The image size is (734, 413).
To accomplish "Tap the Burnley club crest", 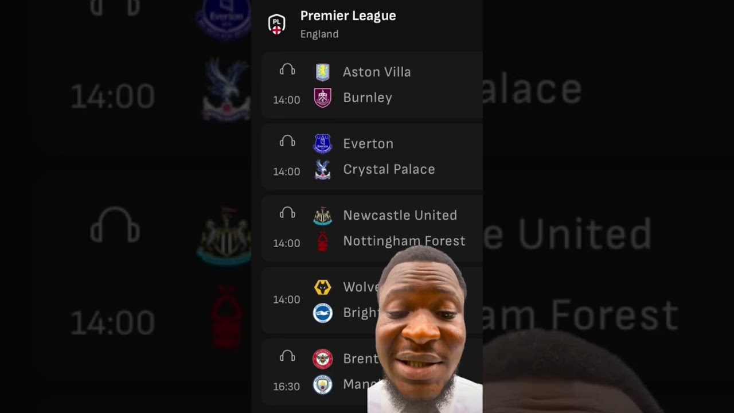I will tap(323, 98).
